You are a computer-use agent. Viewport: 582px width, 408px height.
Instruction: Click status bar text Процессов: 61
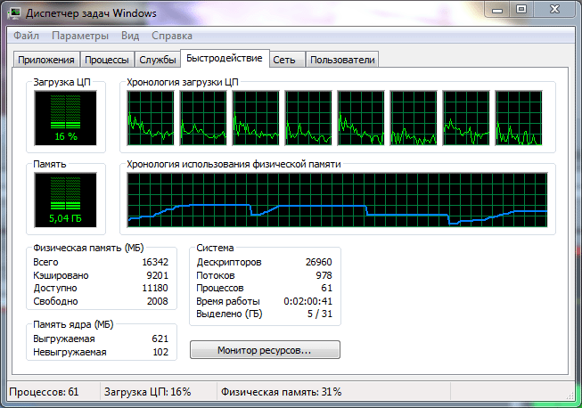pos(44,392)
